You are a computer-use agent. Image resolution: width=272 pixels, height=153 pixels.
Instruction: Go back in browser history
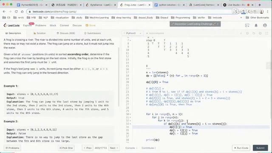click(4, 11)
